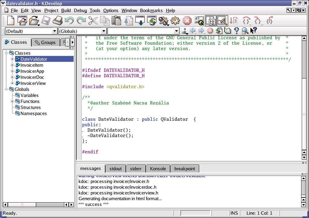Expand the Functions node under Globals
Image resolution: width=309 pixels, height=218 pixels.
(x=12, y=101)
